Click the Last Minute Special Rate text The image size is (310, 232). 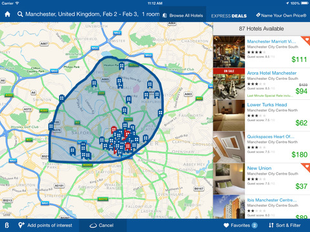[270, 96]
